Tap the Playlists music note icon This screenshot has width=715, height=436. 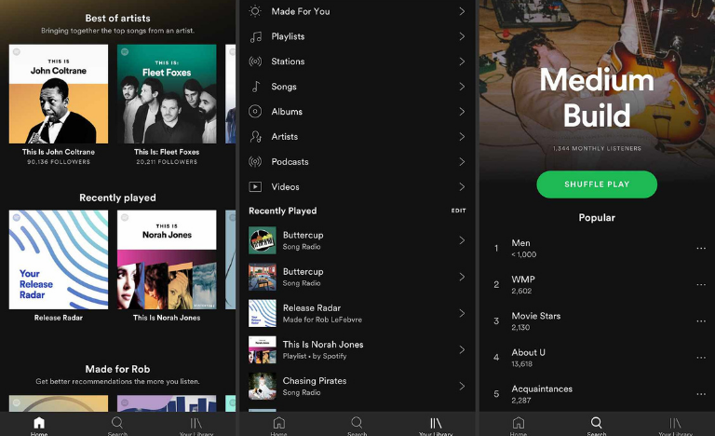tap(255, 36)
